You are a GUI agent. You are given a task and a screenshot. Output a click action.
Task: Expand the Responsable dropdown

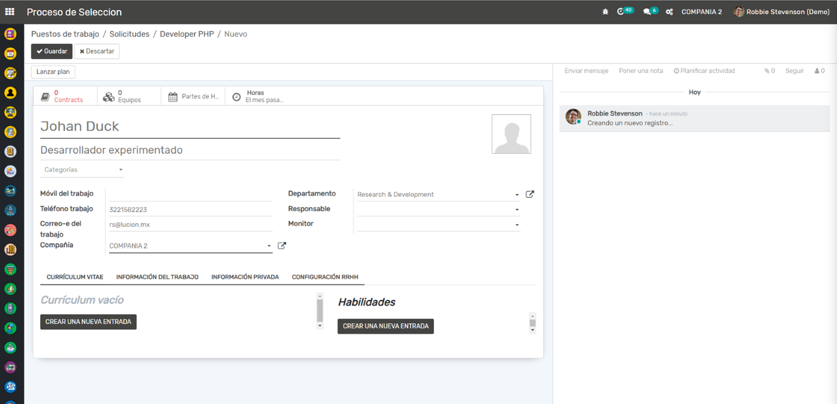tap(517, 210)
